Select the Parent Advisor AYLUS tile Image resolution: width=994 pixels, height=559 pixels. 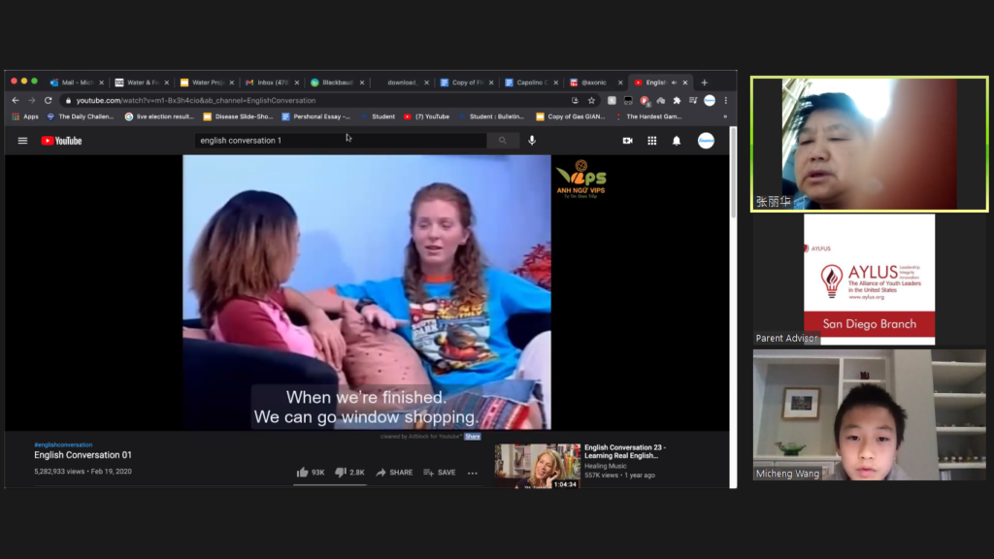point(869,279)
